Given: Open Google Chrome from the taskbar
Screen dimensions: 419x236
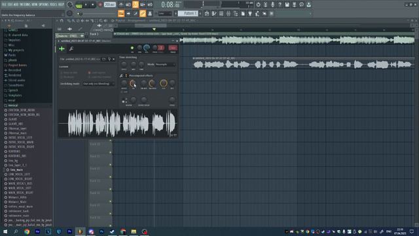Looking at the screenshot, I should [27, 231].
